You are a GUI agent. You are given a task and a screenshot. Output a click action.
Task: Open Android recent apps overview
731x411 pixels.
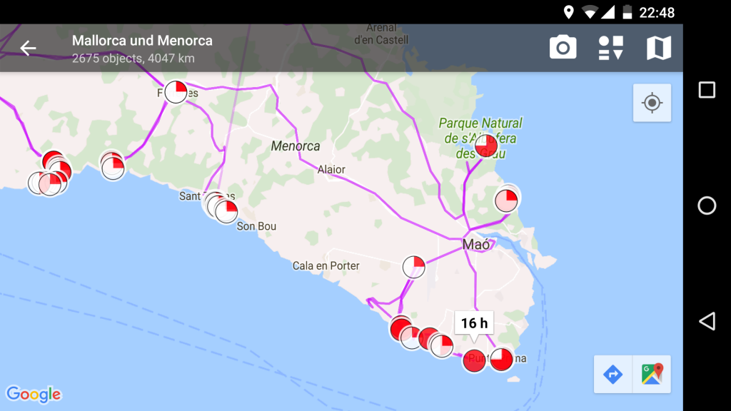coord(706,90)
